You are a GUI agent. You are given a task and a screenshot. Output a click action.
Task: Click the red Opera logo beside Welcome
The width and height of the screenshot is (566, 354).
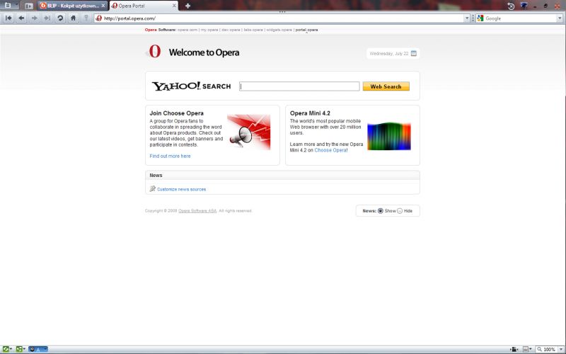point(154,51)
